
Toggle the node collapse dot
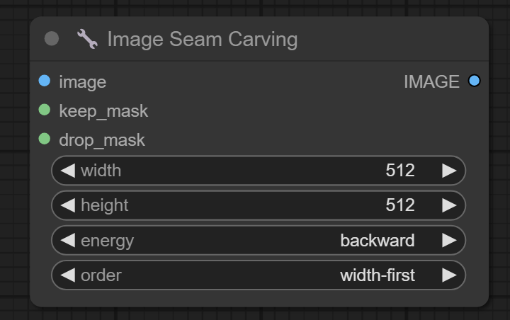[52, 39]
